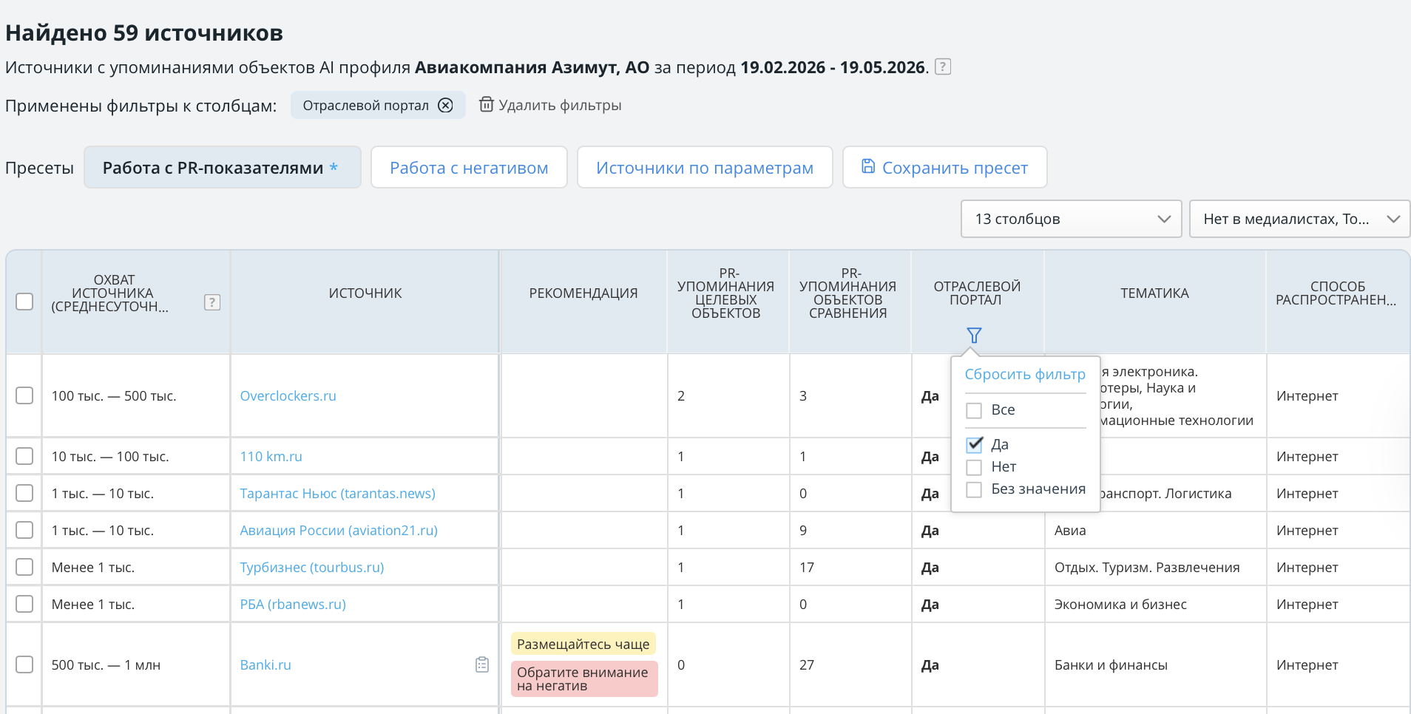Open Тарантас Ньюс (tarantas.news) link

click(337, 493)
